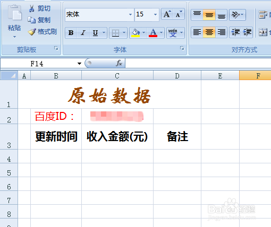The image size is (271, 227).
Task: Click the 备注 header cell
Action: click(177, 137)
